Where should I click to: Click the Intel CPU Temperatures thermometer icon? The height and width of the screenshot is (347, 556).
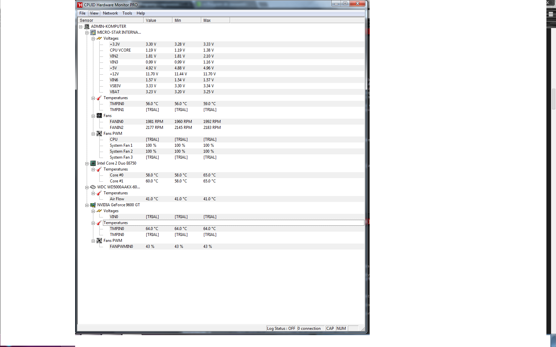99,169
